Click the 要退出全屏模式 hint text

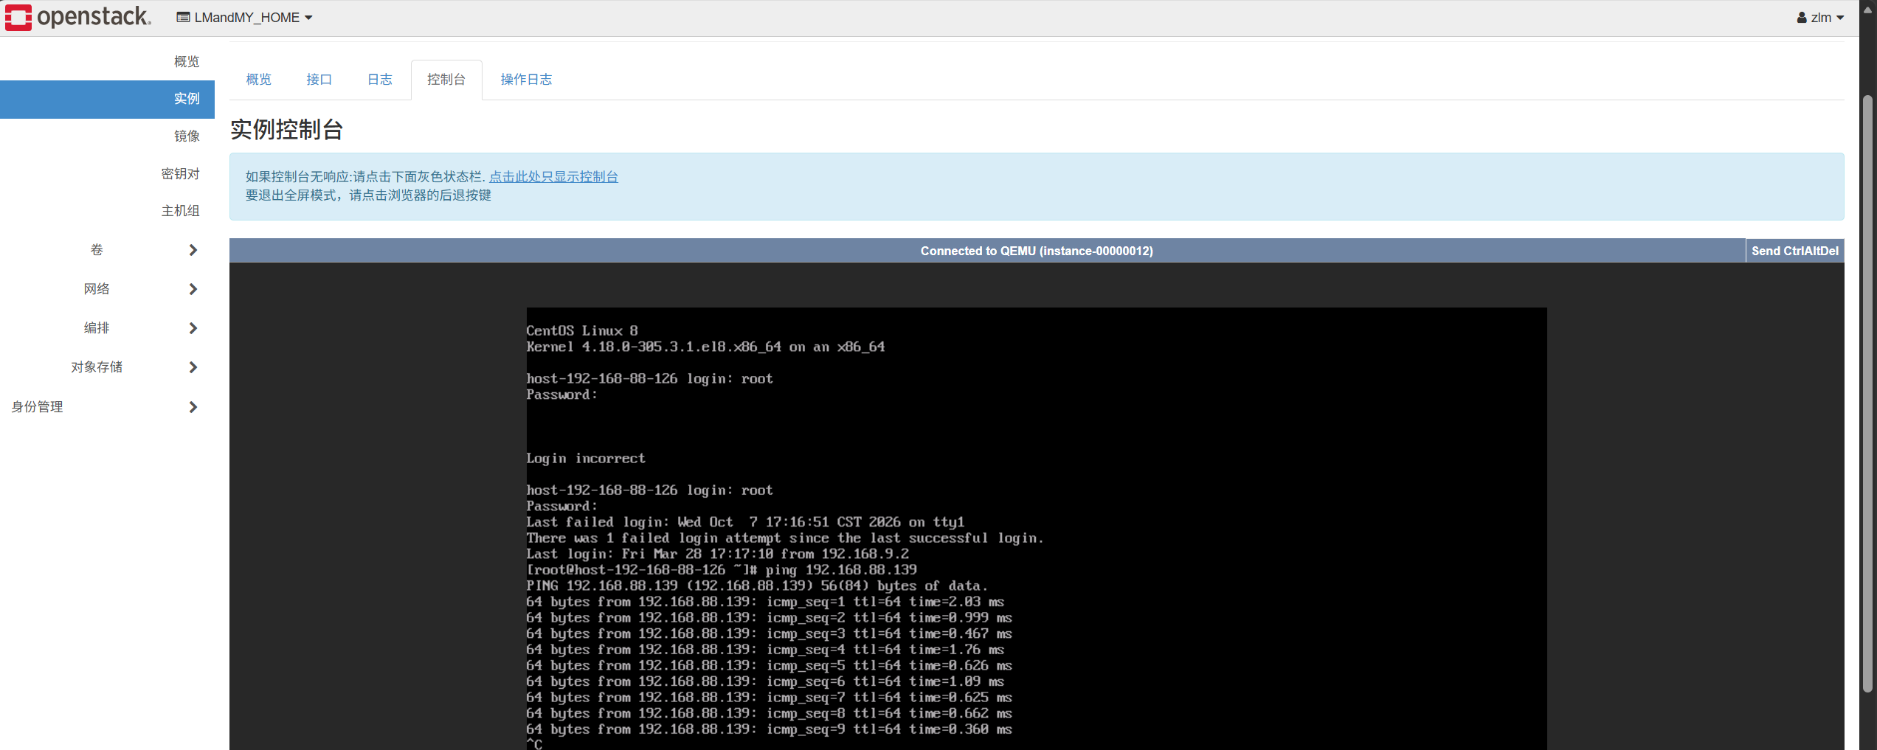[x=368, y=195]
